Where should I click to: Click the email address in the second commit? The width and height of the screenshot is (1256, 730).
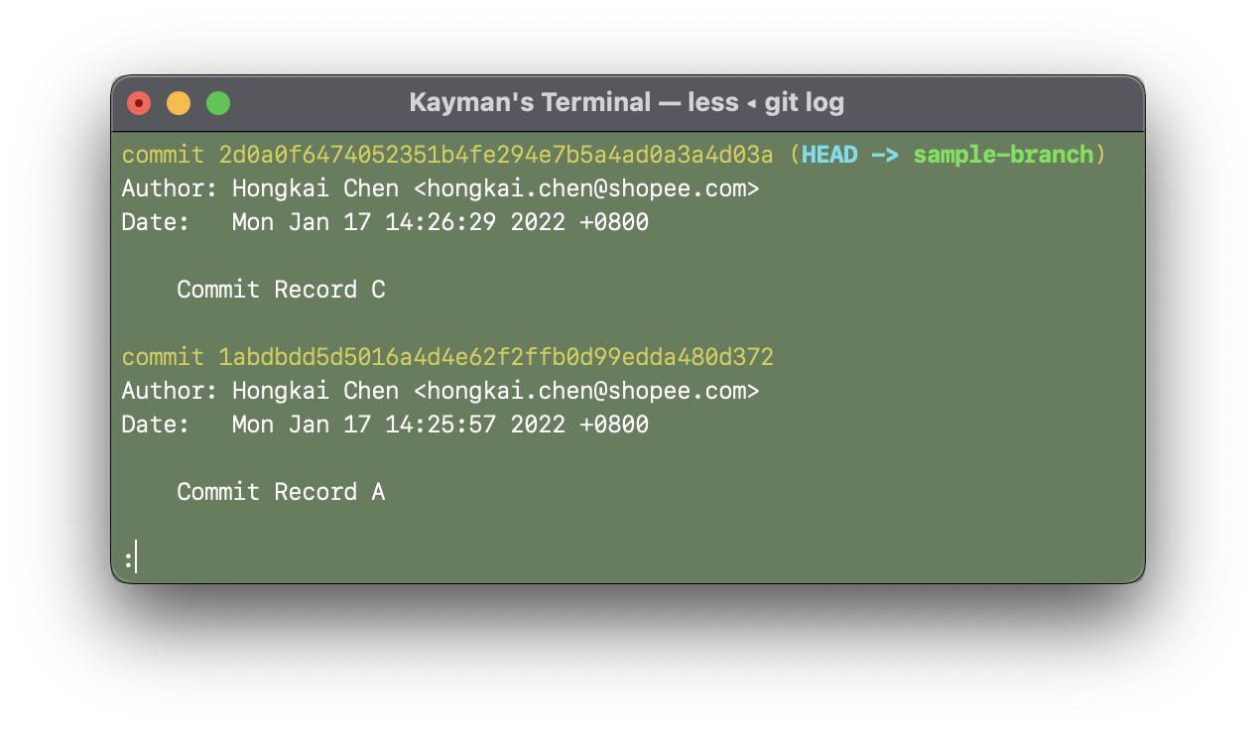click(586, 391)
